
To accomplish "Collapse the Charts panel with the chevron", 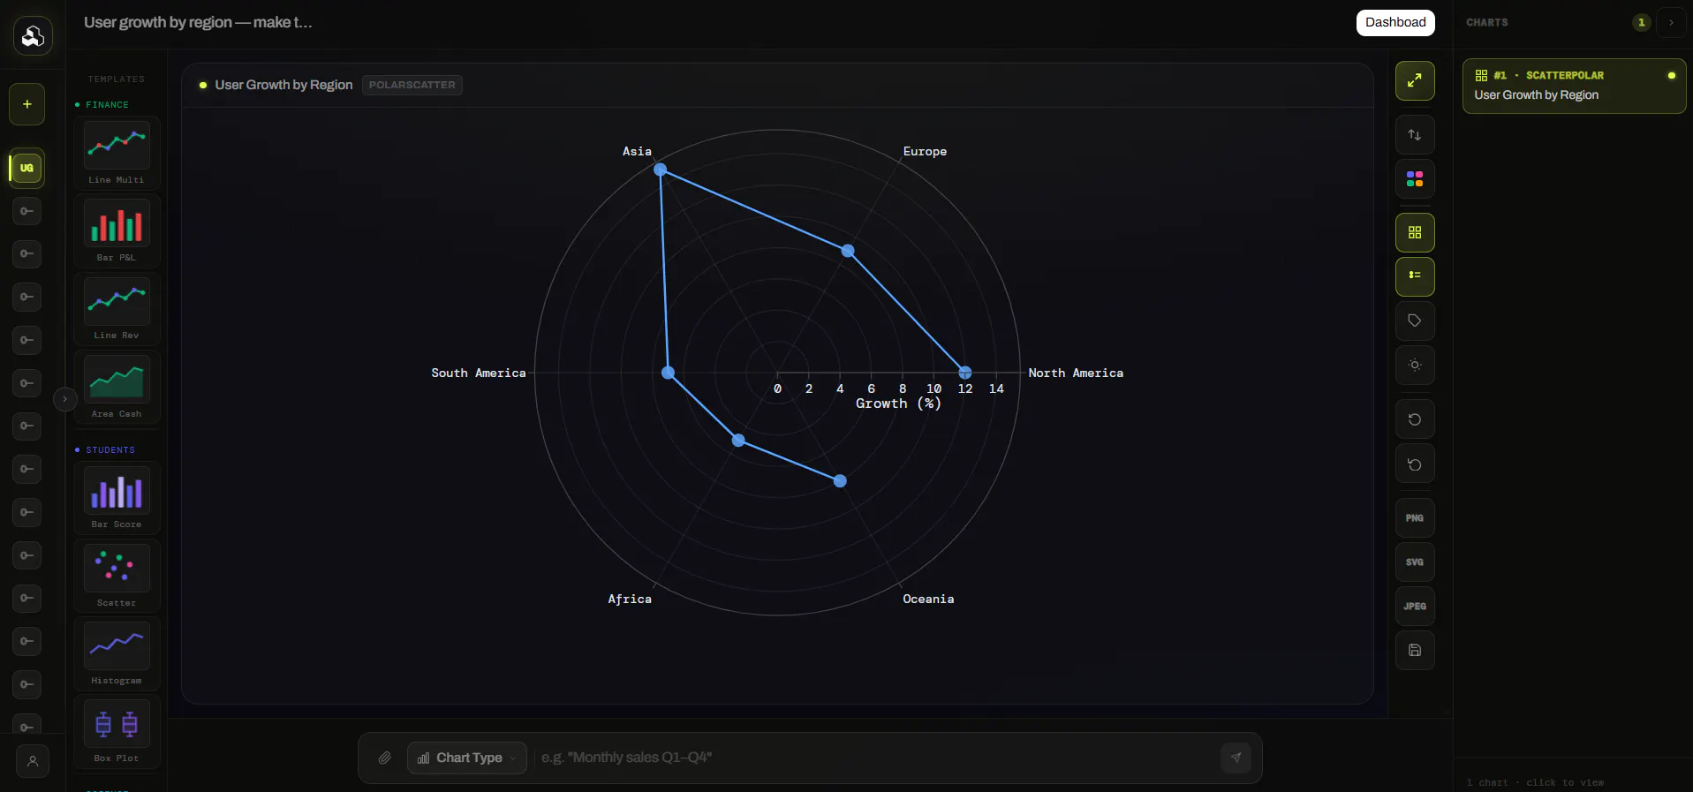I will click(1671, 23).
